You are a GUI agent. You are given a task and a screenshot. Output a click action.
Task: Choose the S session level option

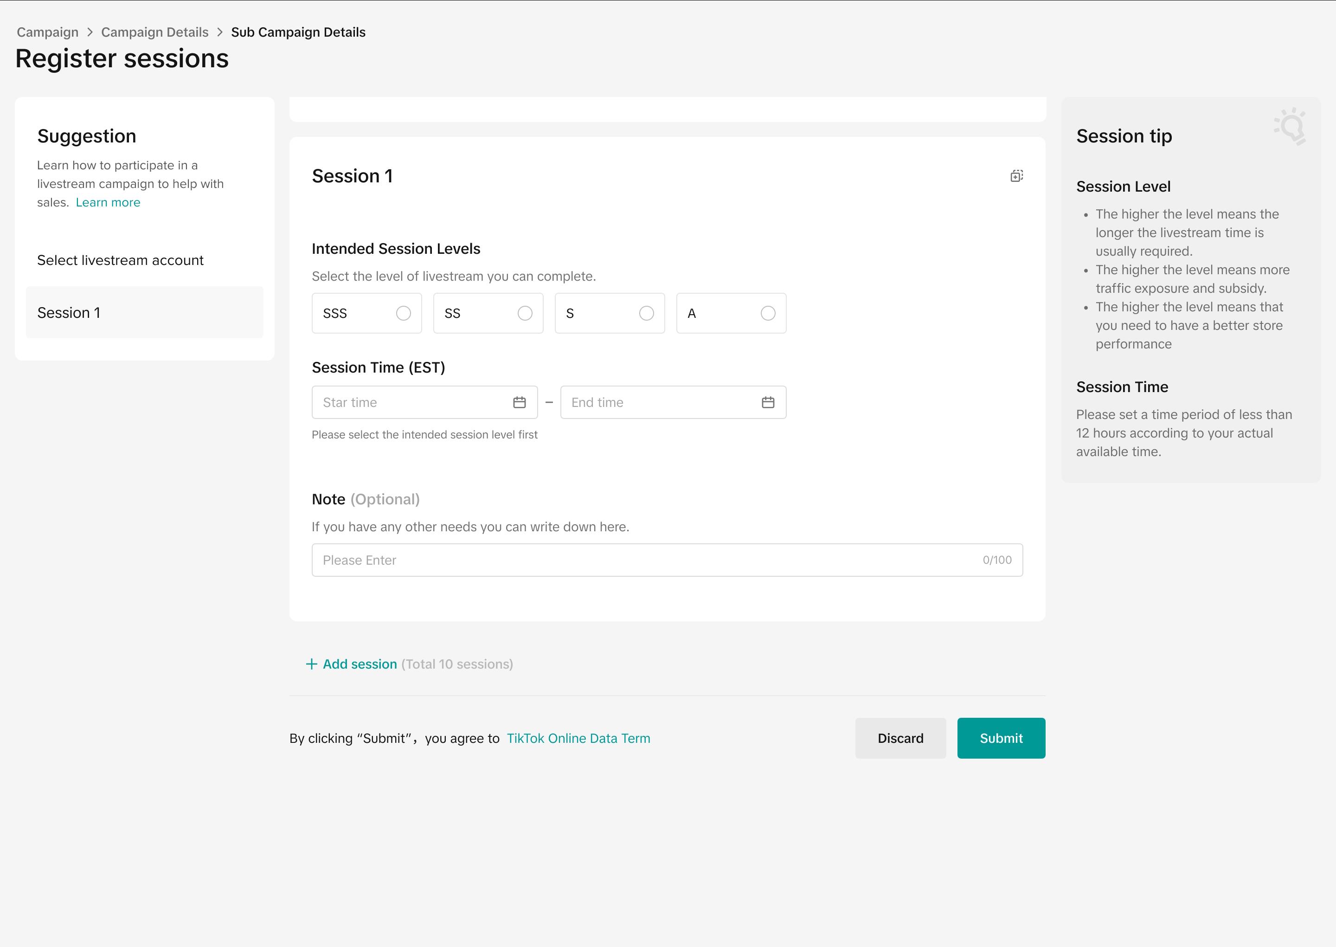(x=647, y=313)
